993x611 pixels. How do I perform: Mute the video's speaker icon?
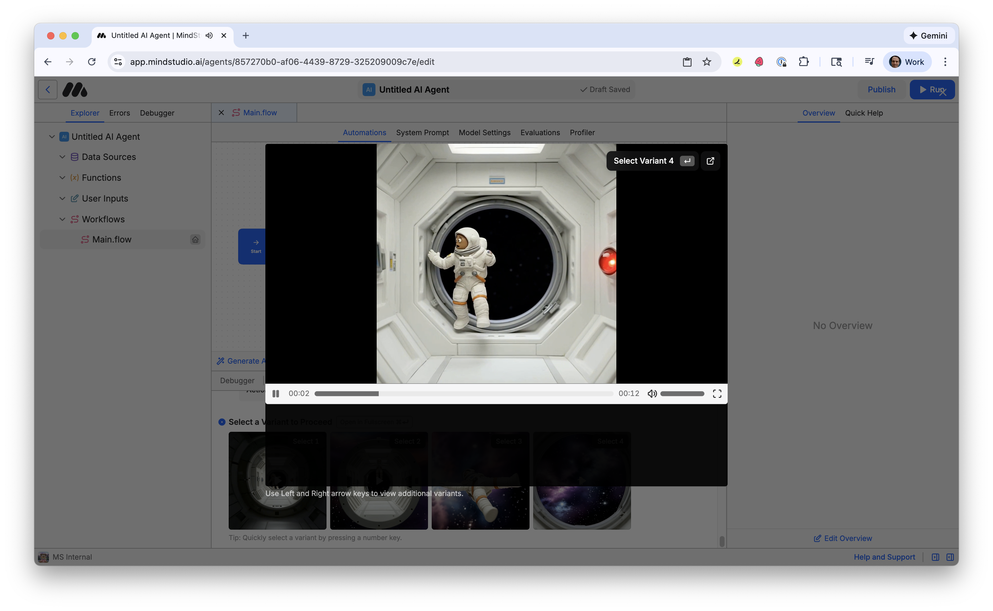[652, 393]
